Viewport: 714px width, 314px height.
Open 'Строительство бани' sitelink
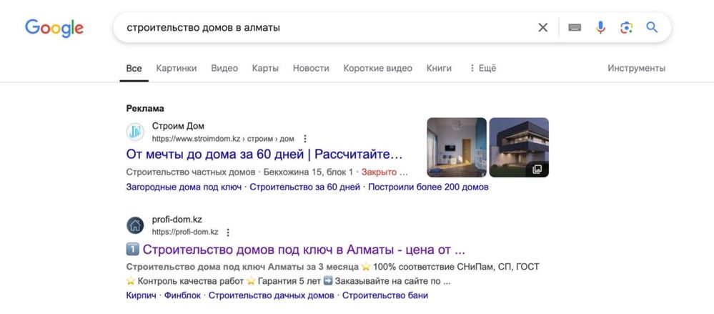385,295
